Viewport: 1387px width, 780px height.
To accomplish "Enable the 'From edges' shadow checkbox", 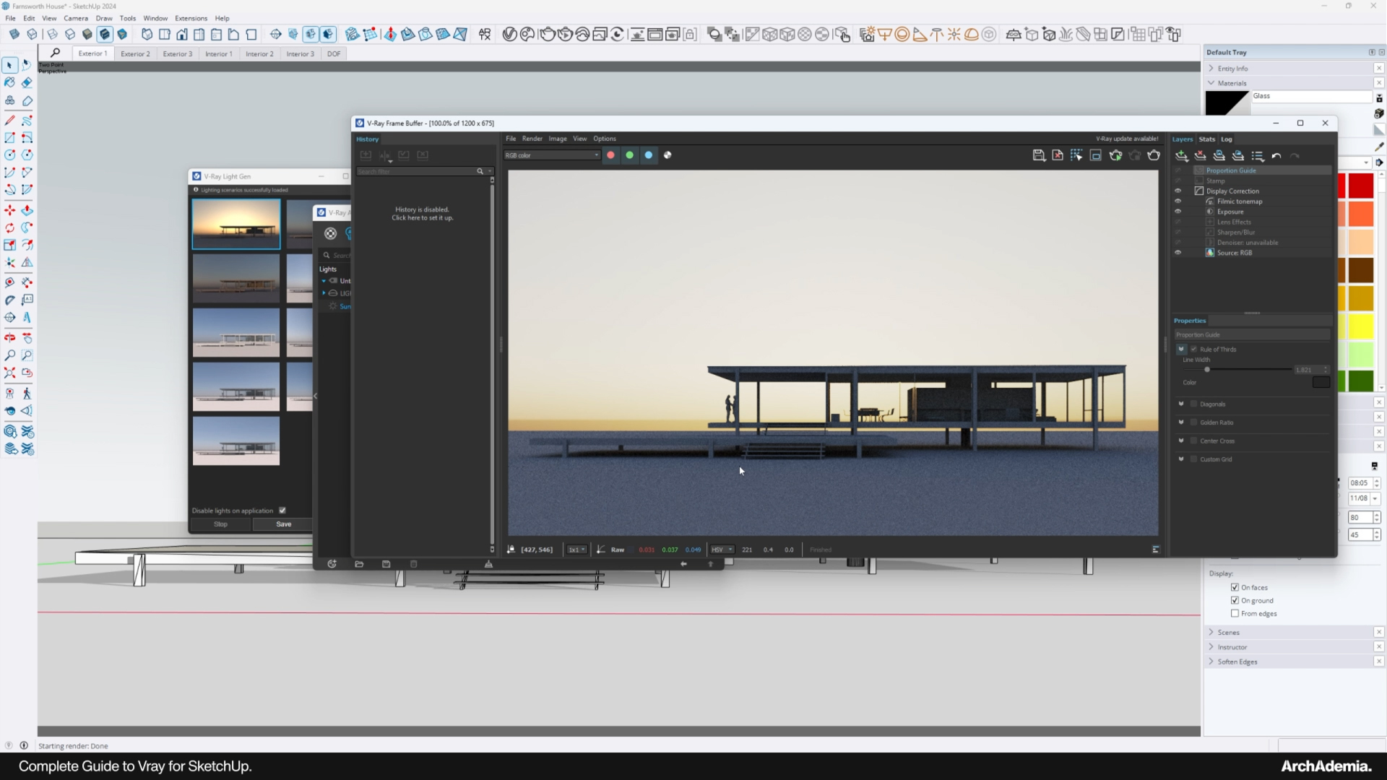I will tap(1235, 614).
